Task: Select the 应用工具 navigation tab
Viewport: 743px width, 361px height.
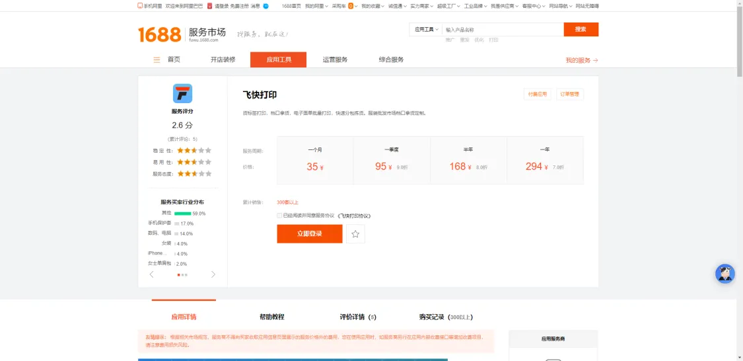Action: [x=279, y=60]
